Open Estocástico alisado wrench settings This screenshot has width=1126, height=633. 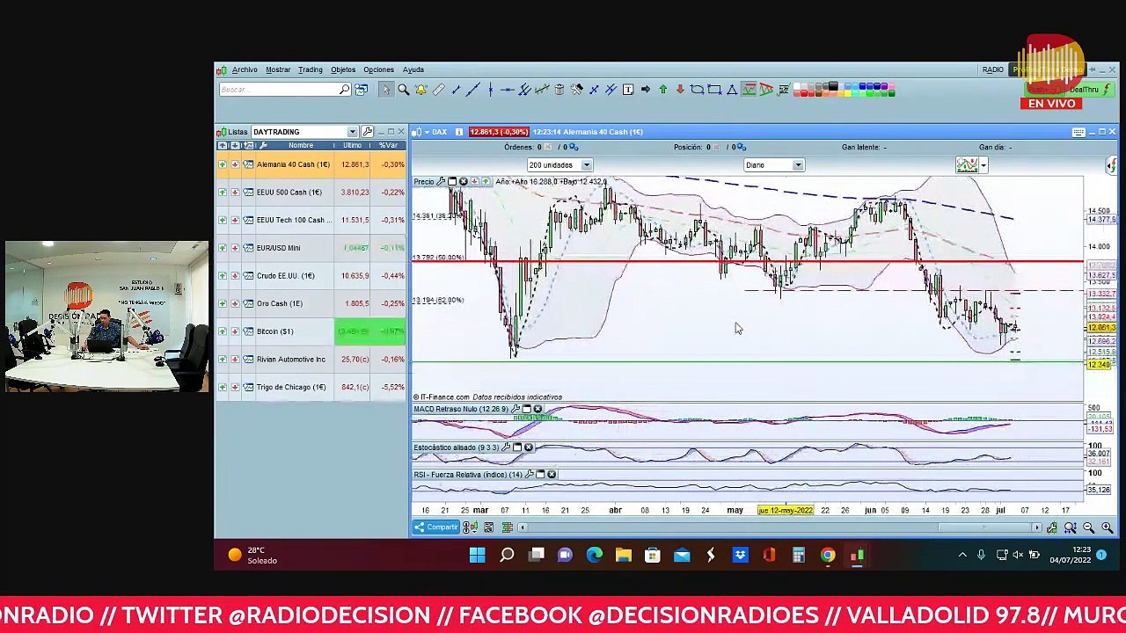click(x=506, y=447)
